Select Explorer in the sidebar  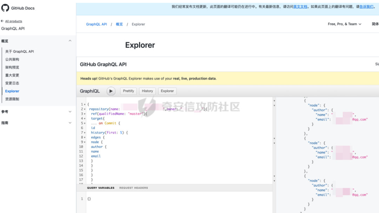click(12, 91)
